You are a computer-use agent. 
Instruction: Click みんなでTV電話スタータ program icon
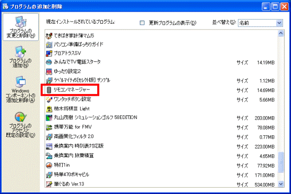click(x=49, y=62)
